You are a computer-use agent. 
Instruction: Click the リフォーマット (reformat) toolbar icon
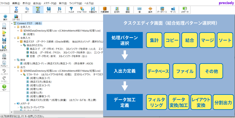pos(82,10)
